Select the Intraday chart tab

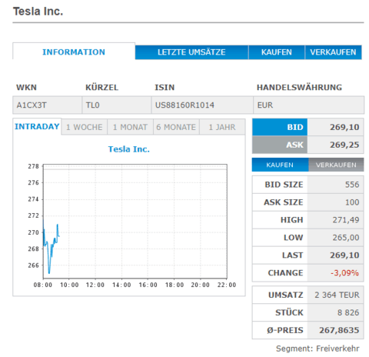pos(37,127)
